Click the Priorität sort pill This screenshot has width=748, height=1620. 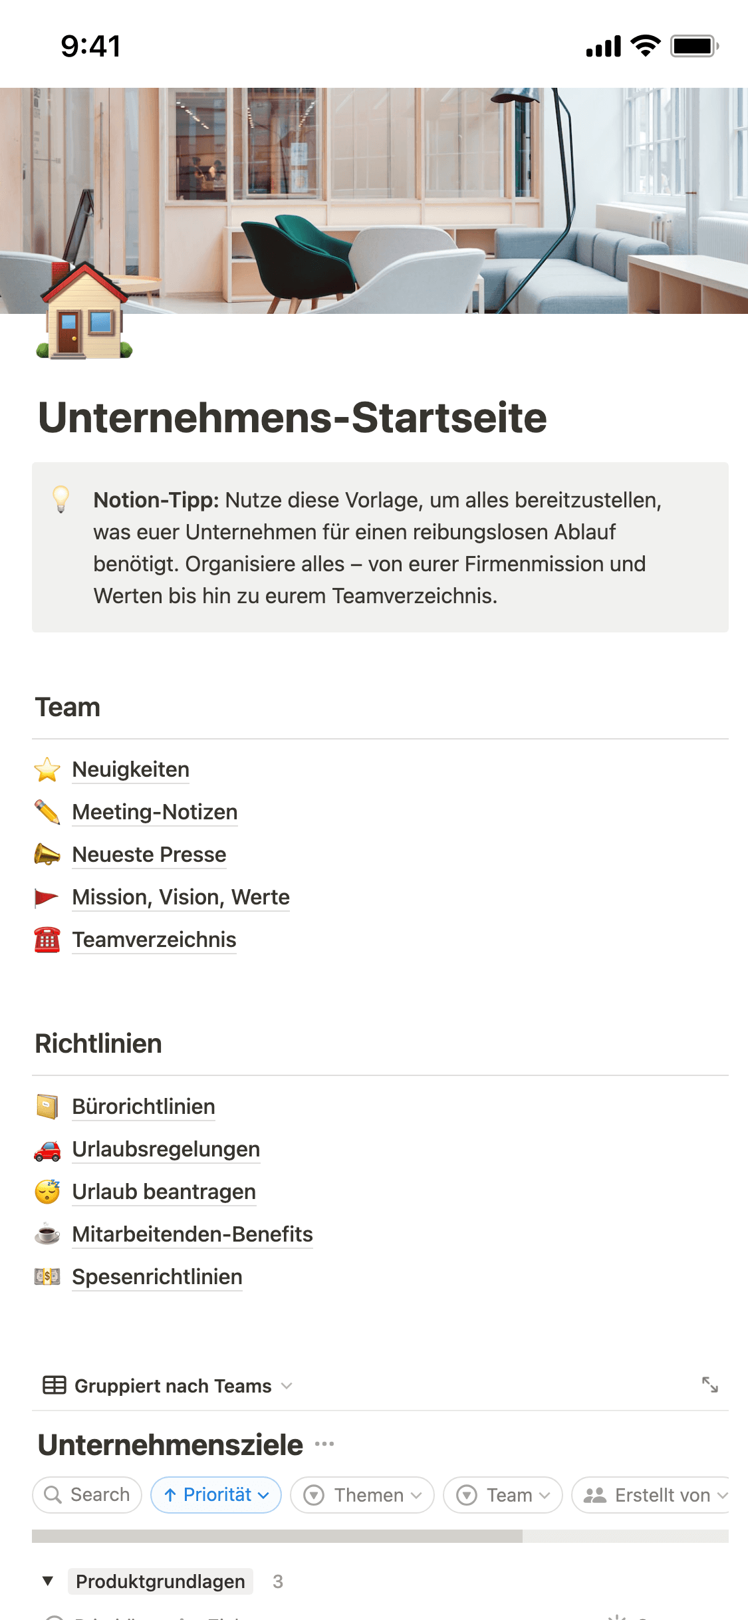click(x=215, y=1494)
